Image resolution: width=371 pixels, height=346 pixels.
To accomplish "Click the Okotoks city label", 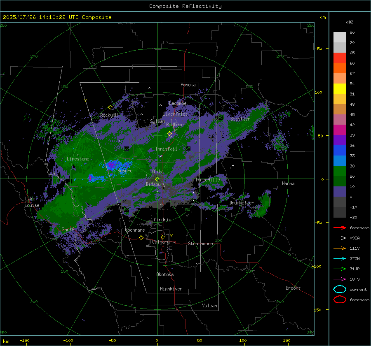I will point(165,274).
